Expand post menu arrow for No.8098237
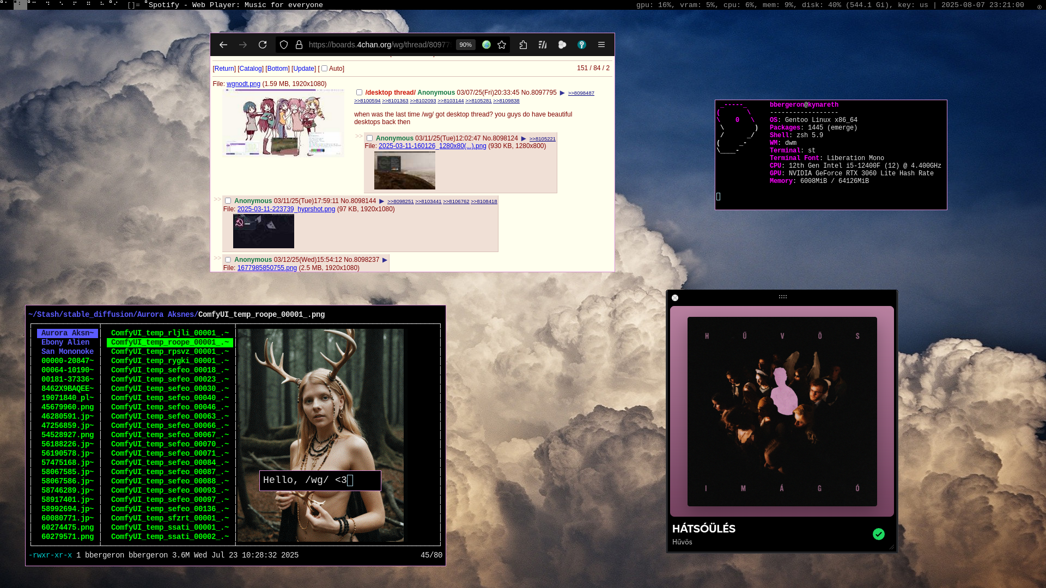This screenshot has width=1046, height=588. click(x=385, y=260)
